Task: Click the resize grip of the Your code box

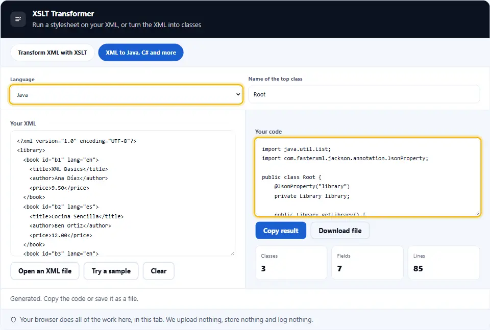Action: [477, 213]
